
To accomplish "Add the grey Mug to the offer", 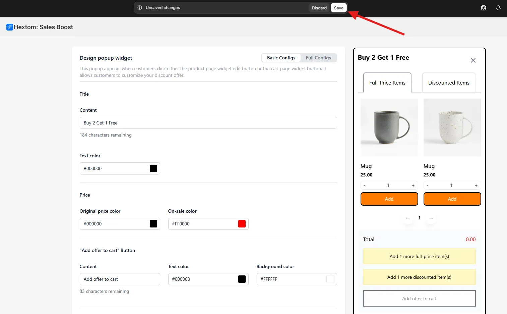I will pos(389,199).
